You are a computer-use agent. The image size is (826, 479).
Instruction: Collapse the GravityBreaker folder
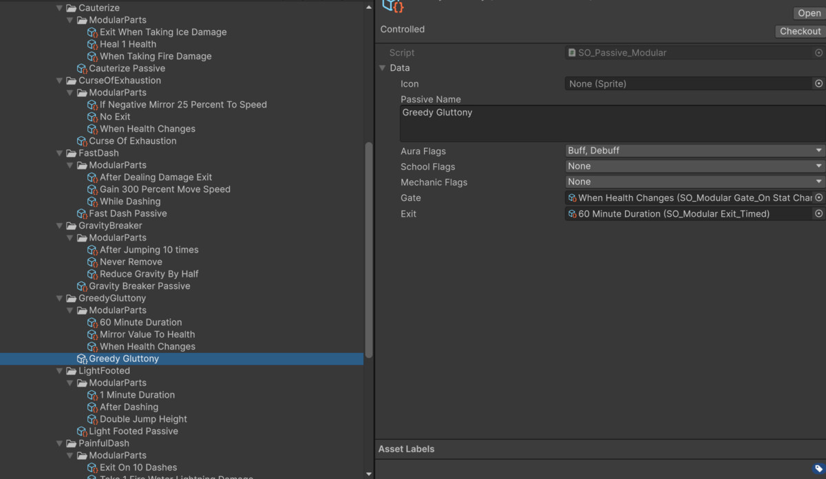coord(60,226)
